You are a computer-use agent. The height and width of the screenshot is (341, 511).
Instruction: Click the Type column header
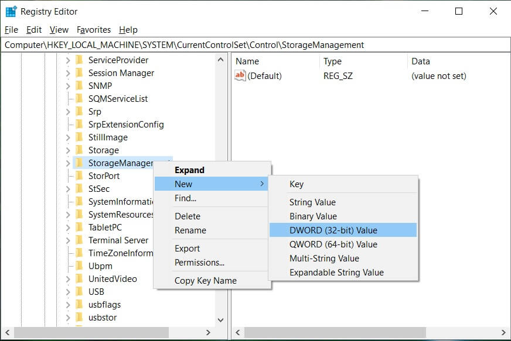[x=364, y=61]
